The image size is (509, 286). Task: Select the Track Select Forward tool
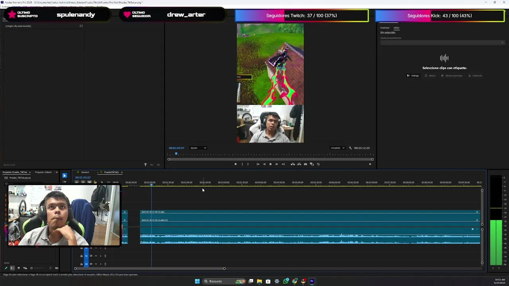[x=64, y=182]
